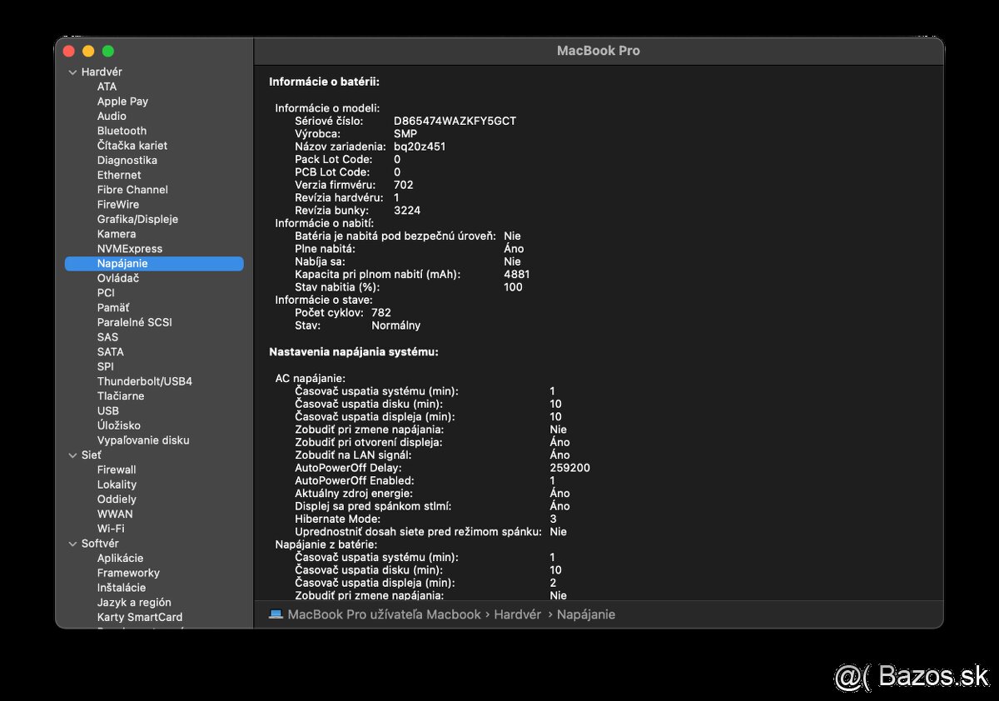This screenshot has height=701, width=999.
Task: Select battery serial number D865474WAZKFY5GCT
Action: pyautogui.click(x=455, y=121)
